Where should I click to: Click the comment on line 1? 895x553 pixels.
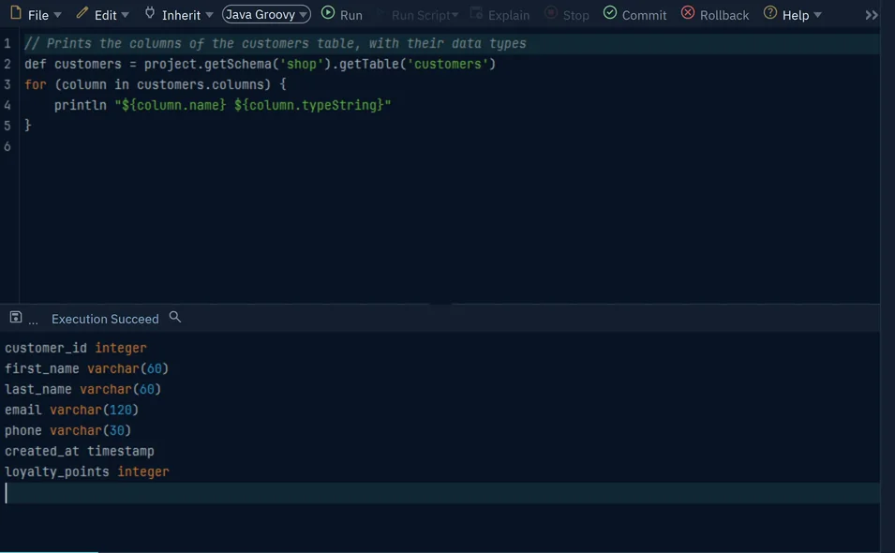tap(276, 43)
